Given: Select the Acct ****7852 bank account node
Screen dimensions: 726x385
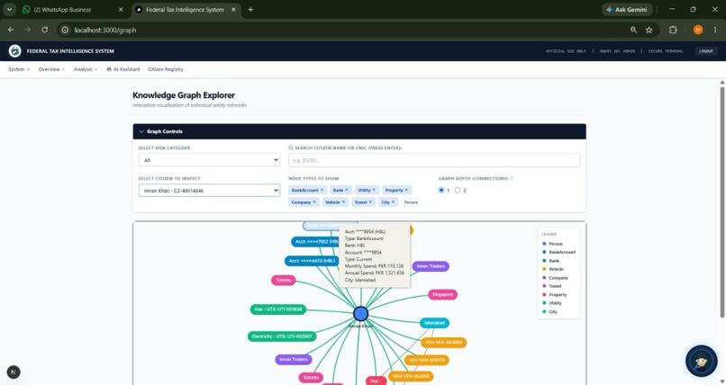Looking at the screenshot, I should click(x=316, y=242).
